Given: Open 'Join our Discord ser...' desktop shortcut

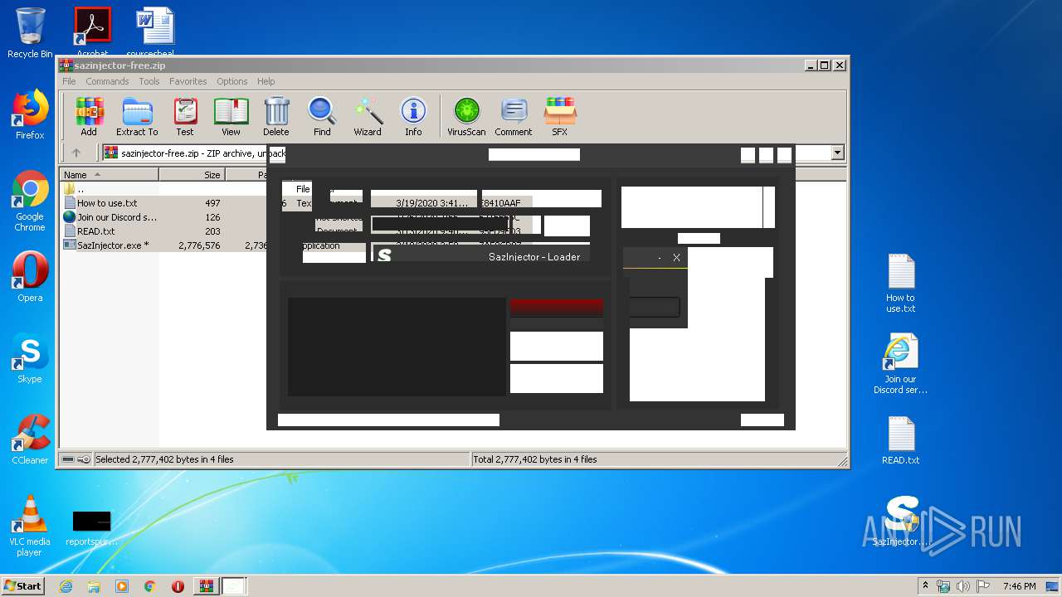Looking at the screenshot, I should [x=900, y=364].
